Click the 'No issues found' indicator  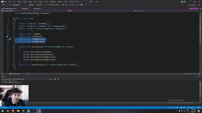[x=15, y=74]
